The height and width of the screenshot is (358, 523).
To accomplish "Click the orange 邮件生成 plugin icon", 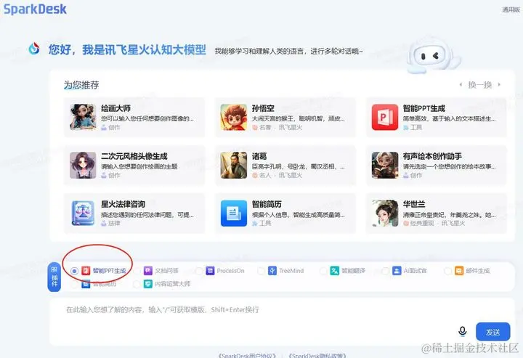I will pos(459,270).
